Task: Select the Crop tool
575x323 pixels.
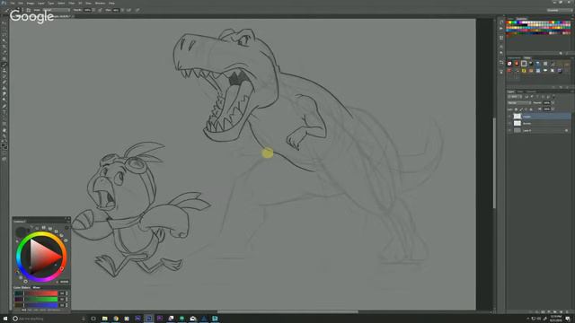Action: 4,47
